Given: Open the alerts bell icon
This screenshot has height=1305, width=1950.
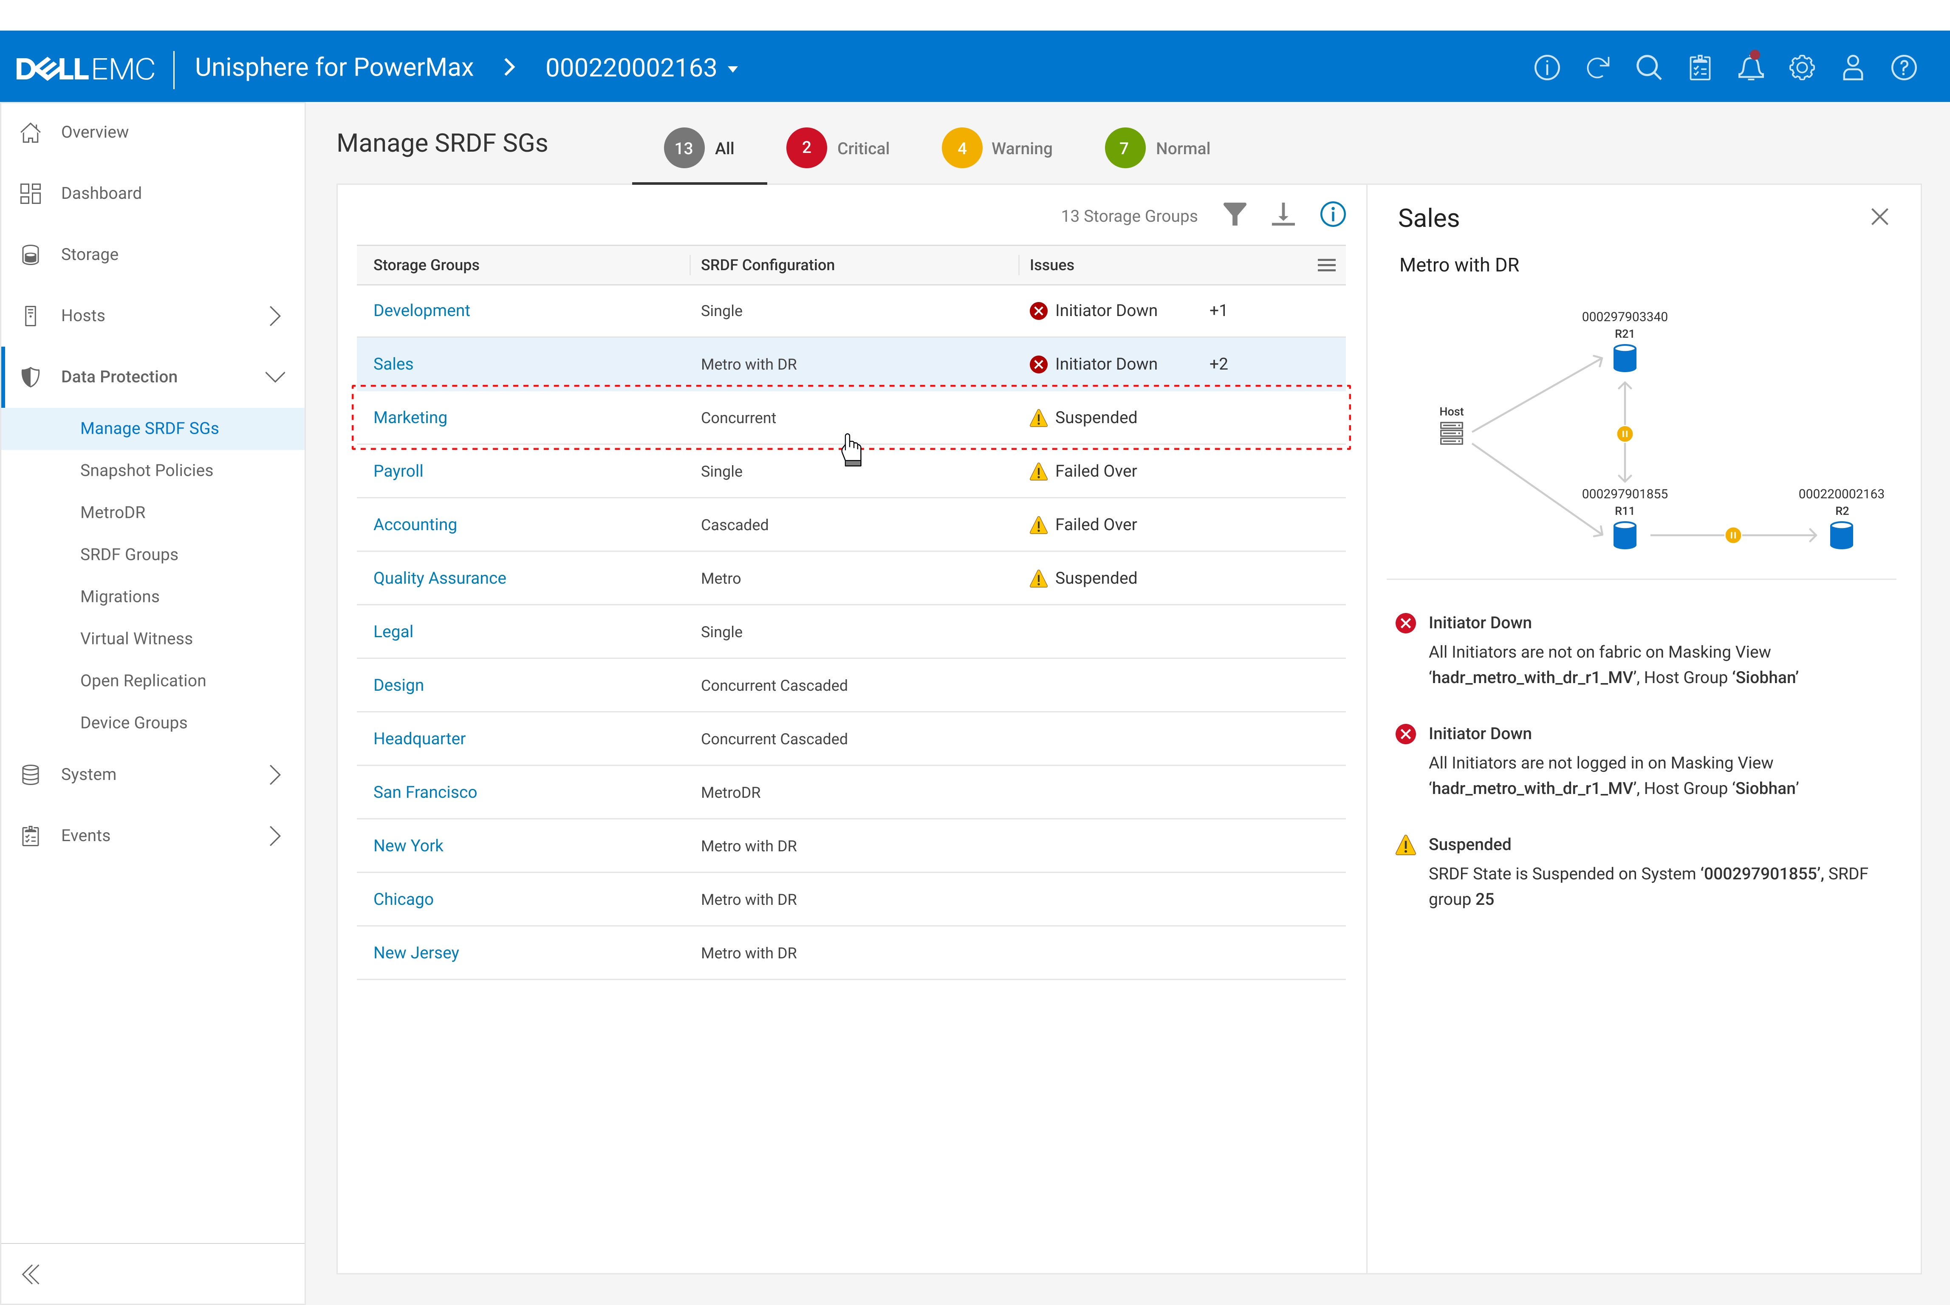Looking at the screenshot, I should [x=1750, y=68].
